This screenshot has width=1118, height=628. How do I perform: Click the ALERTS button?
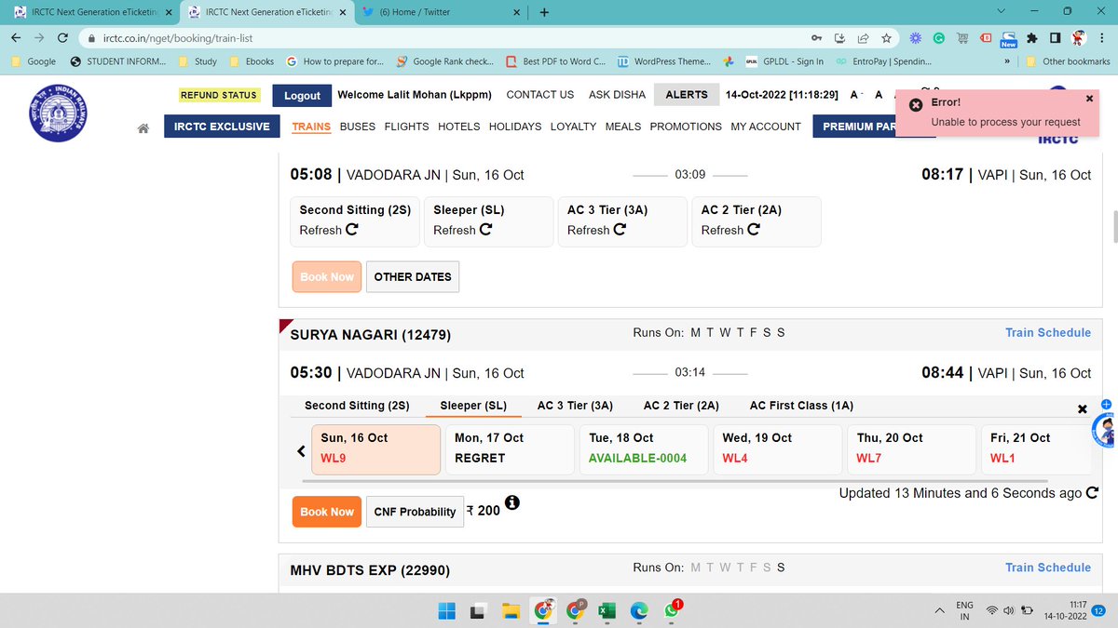coord(687,95)
